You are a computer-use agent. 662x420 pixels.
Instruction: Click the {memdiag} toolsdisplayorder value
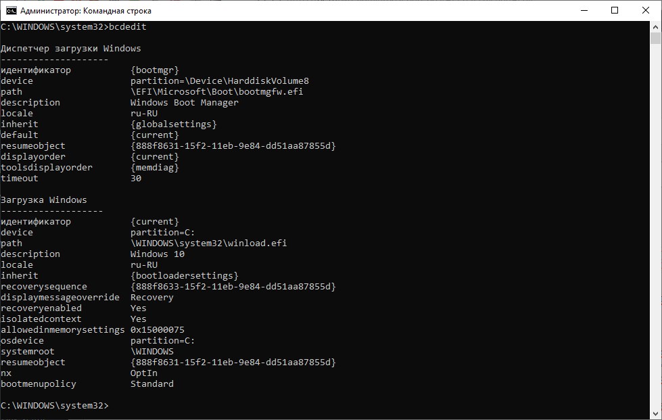(155, 168)
